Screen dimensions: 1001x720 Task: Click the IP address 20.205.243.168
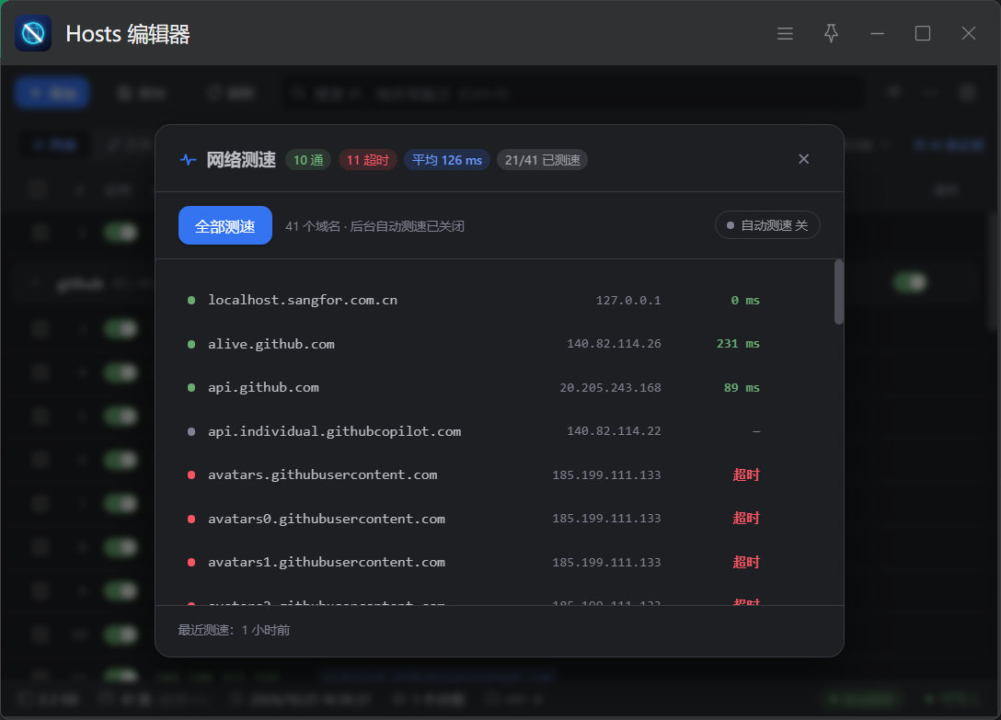610,387
